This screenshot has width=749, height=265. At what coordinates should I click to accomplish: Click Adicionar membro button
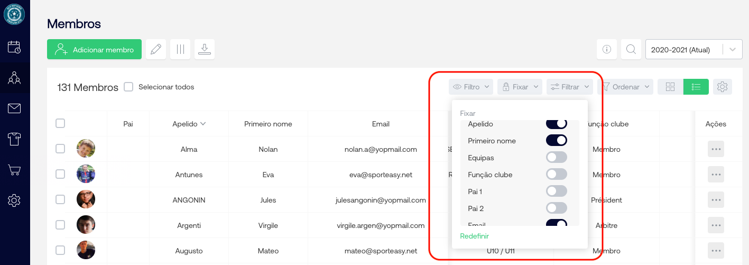(94, 50)
